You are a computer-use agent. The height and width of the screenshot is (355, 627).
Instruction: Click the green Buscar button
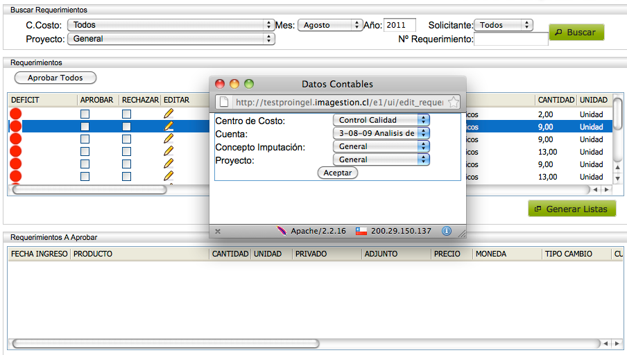tap(576, 33)
